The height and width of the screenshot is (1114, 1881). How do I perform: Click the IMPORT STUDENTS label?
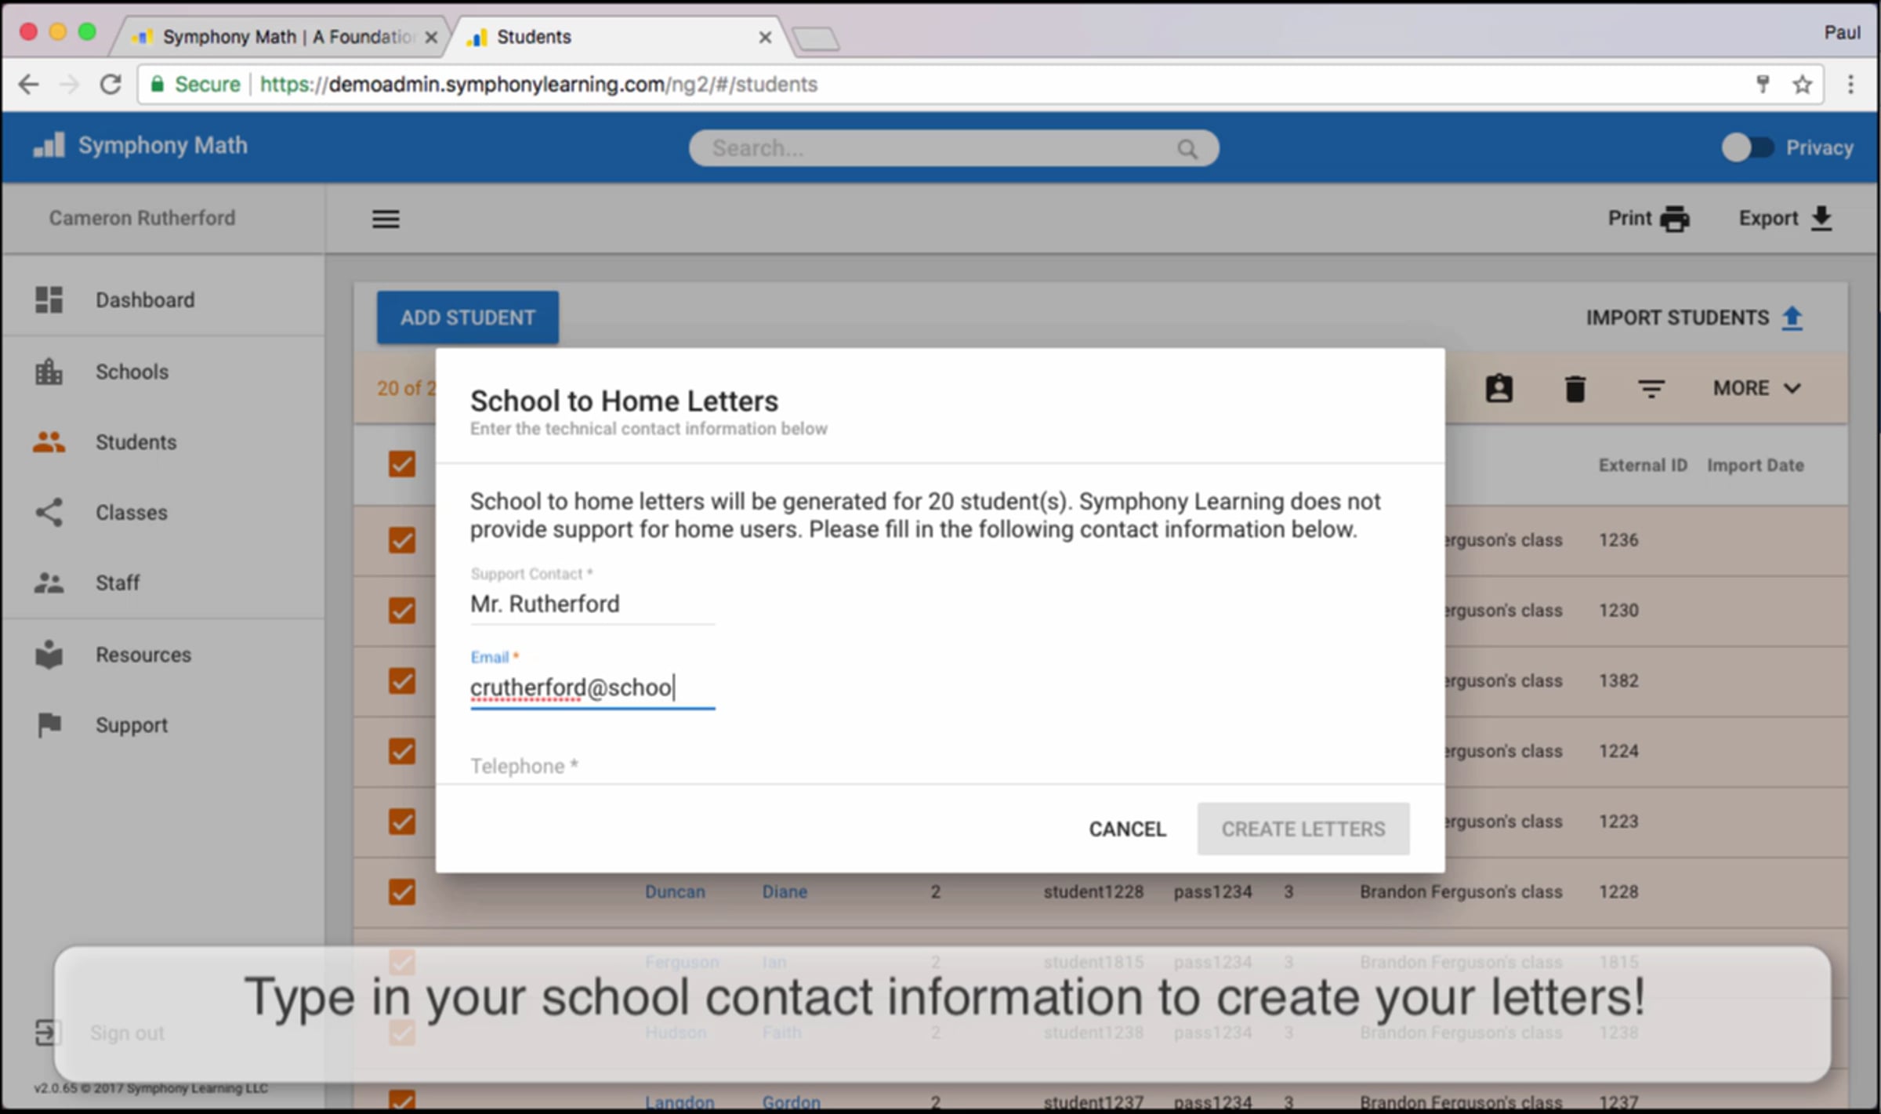[1677, 318]
